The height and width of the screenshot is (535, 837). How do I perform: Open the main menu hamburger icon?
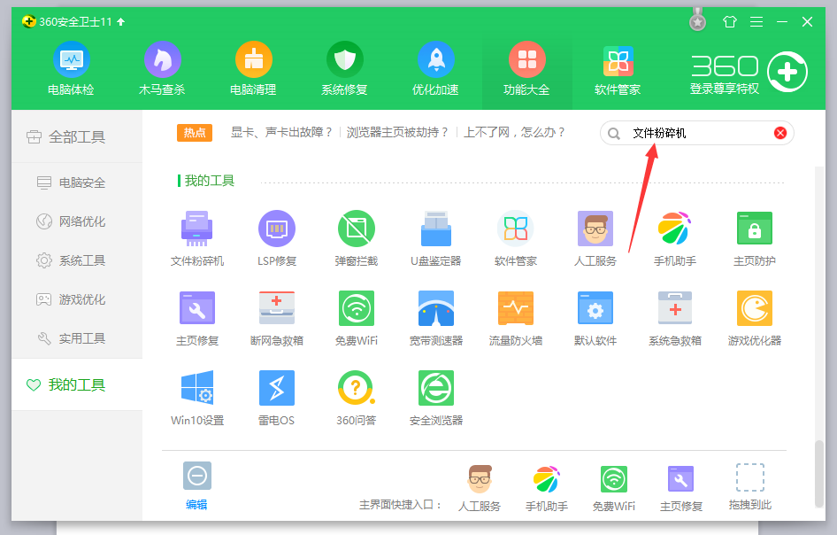(756, 22)
